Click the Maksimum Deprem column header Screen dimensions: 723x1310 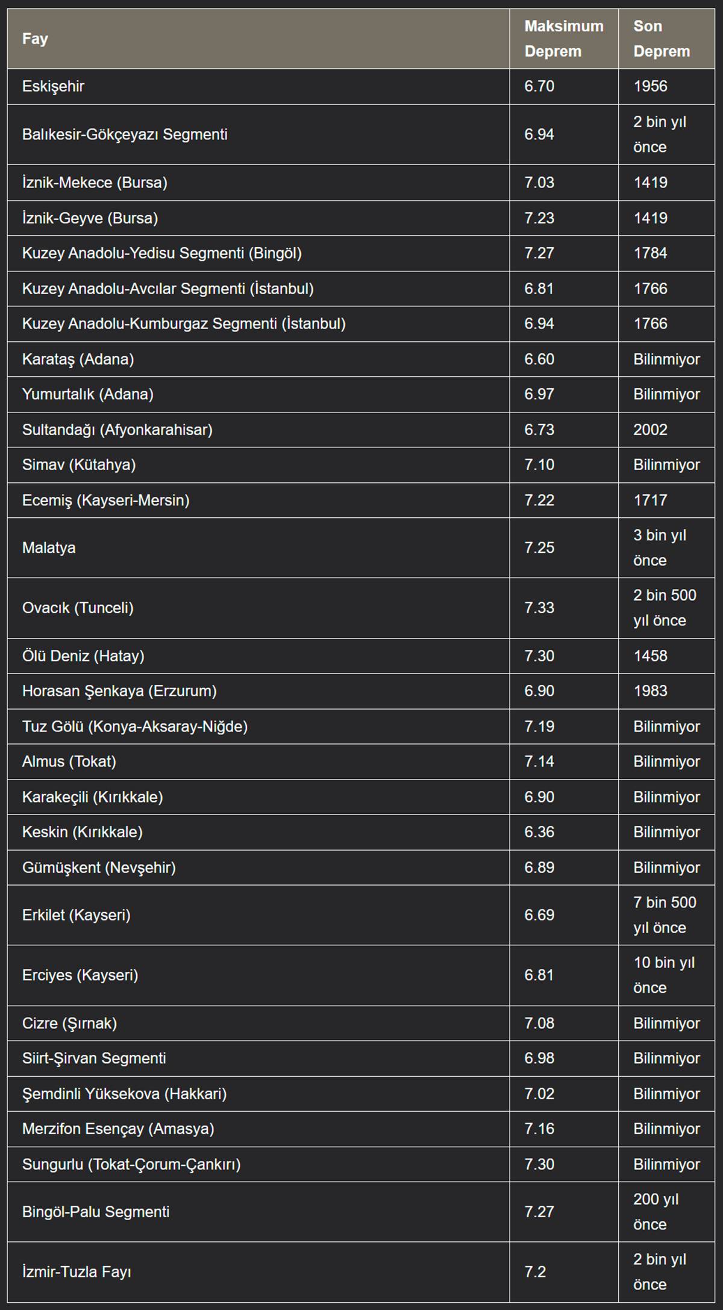[x=563, y=39]
